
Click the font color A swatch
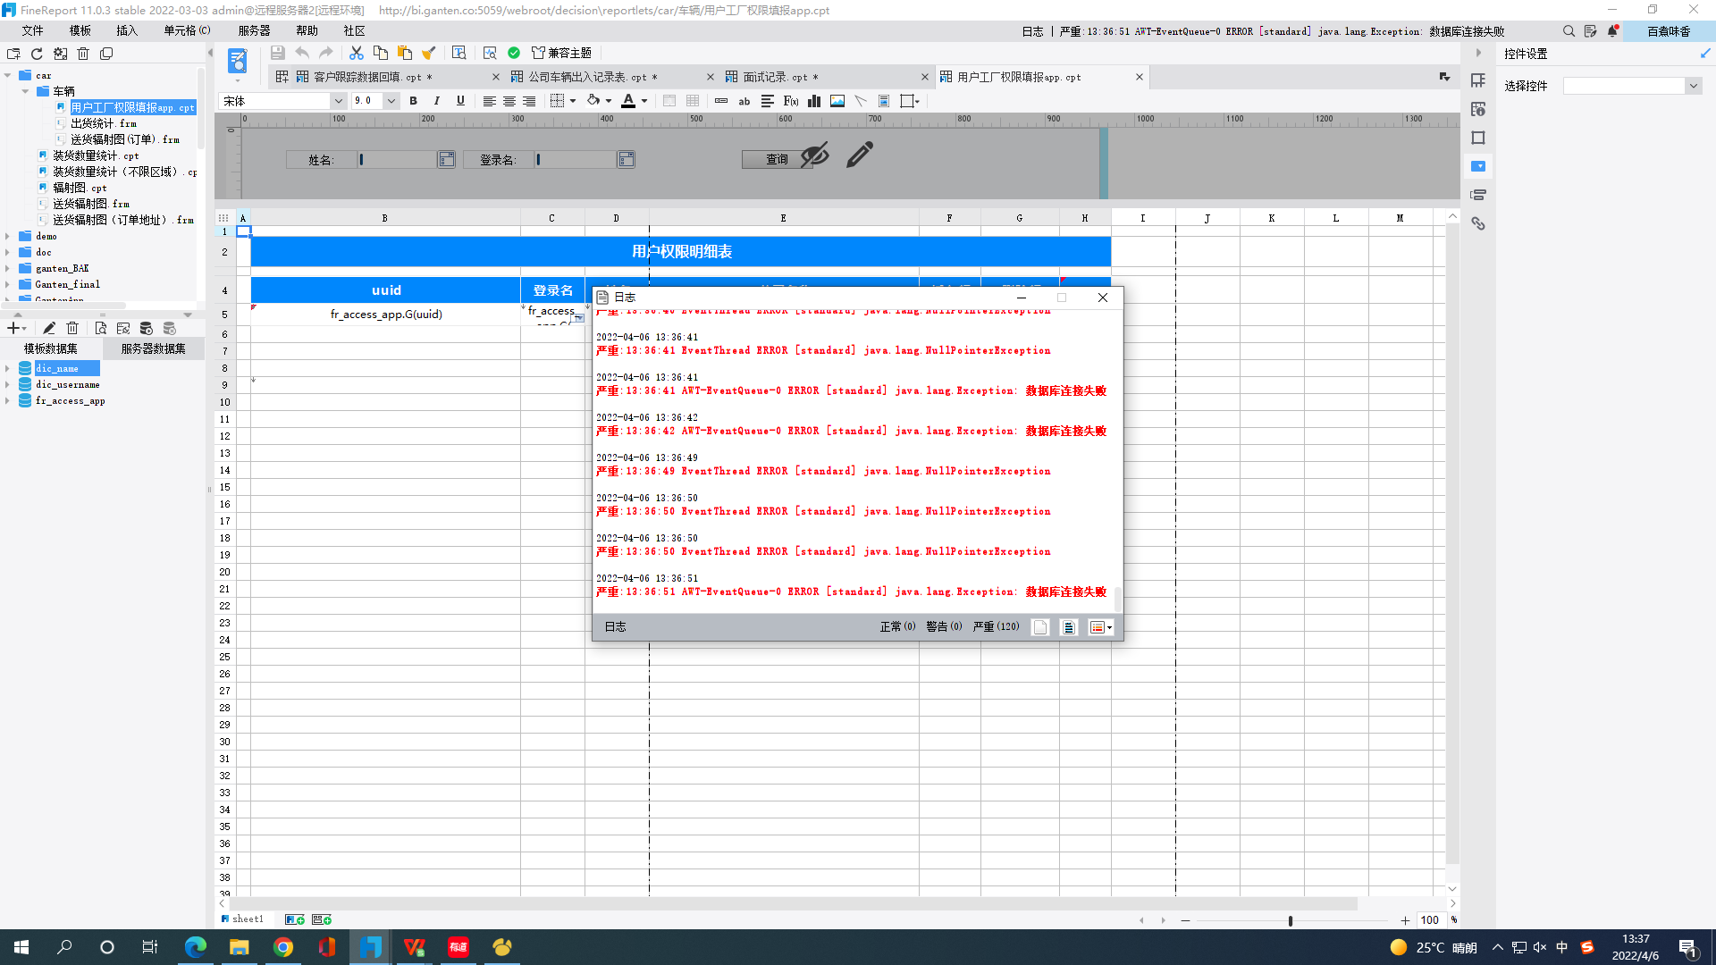628,101
